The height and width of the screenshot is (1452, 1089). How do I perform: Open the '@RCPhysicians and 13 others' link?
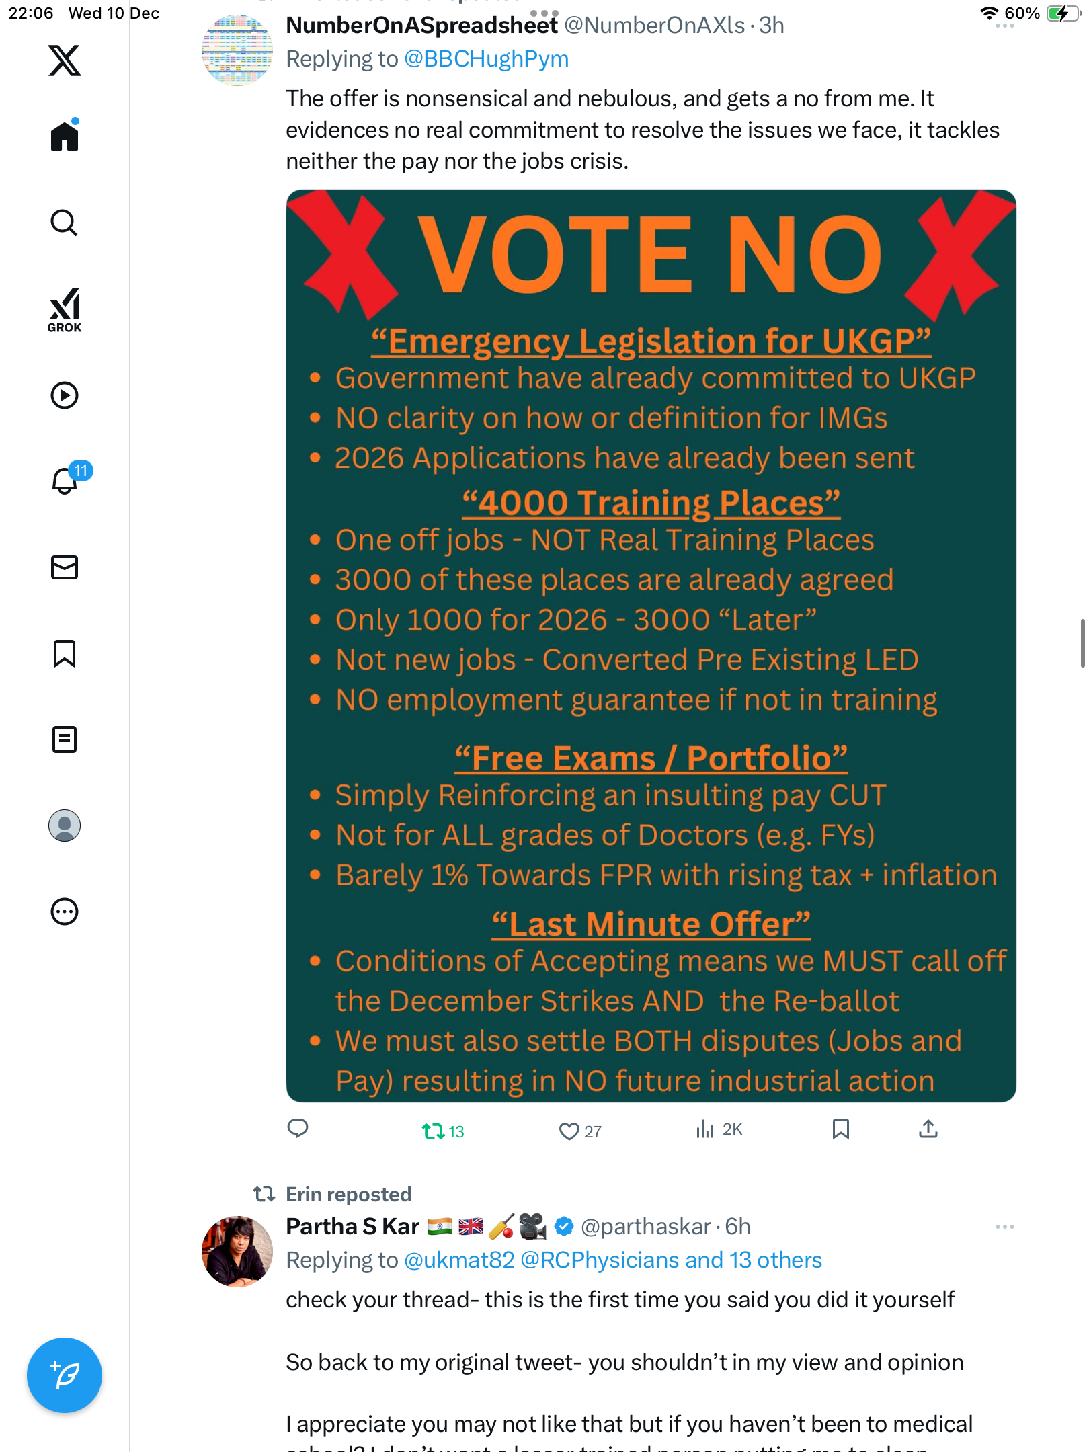click(x=671, y=1260)
